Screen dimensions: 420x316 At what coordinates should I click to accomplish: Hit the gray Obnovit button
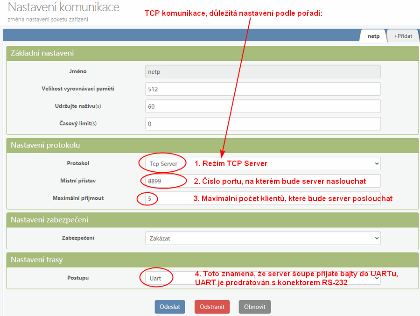[255, 307]
